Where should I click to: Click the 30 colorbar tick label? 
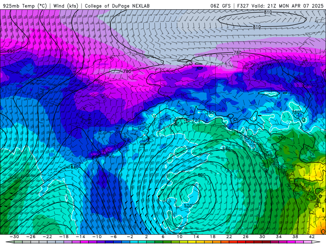click(262, 237)
